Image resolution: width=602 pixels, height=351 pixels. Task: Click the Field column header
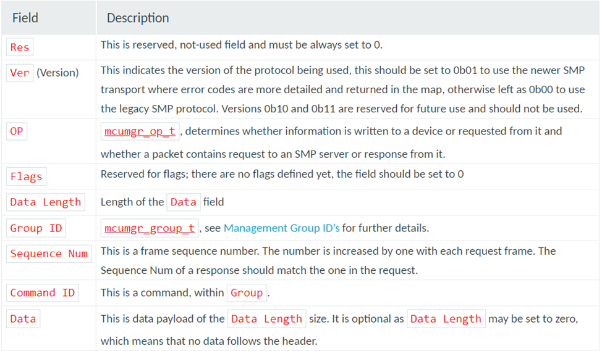25,18
